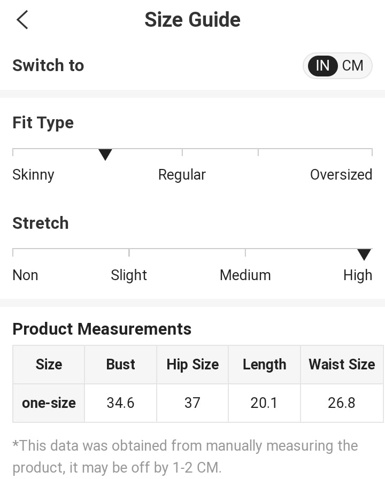Click the Fit Type triangle marker
Viewport: 385px width, 479px height.
point(105,155)
